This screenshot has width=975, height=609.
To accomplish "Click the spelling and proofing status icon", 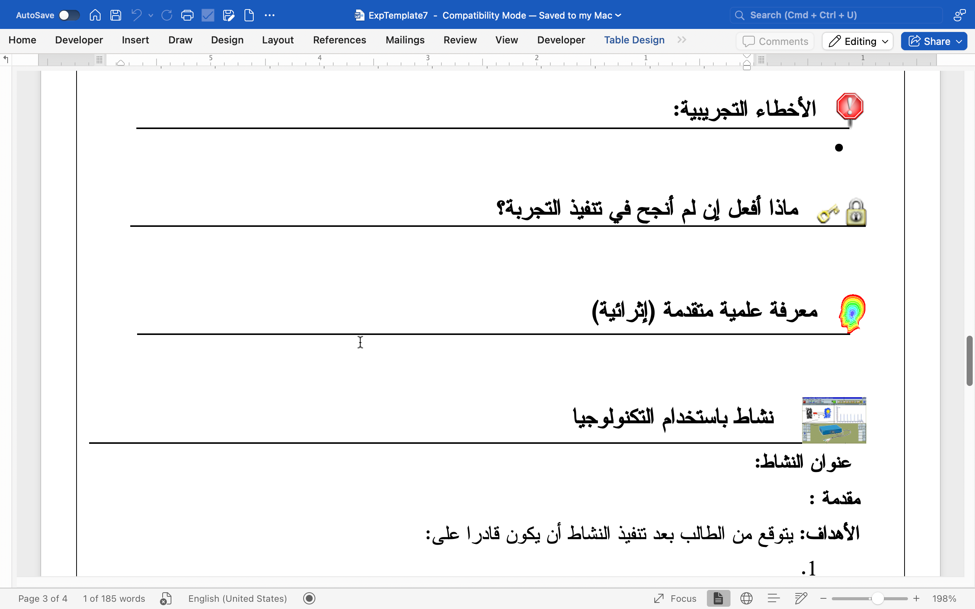I will pos(166,598).
